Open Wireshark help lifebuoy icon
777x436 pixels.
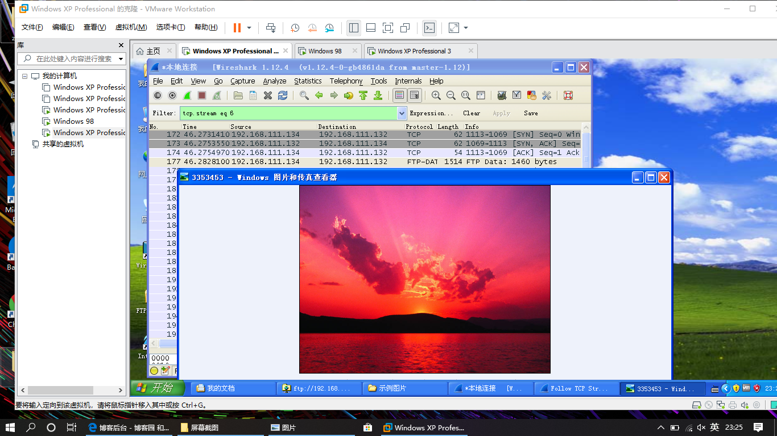point(568,95)
